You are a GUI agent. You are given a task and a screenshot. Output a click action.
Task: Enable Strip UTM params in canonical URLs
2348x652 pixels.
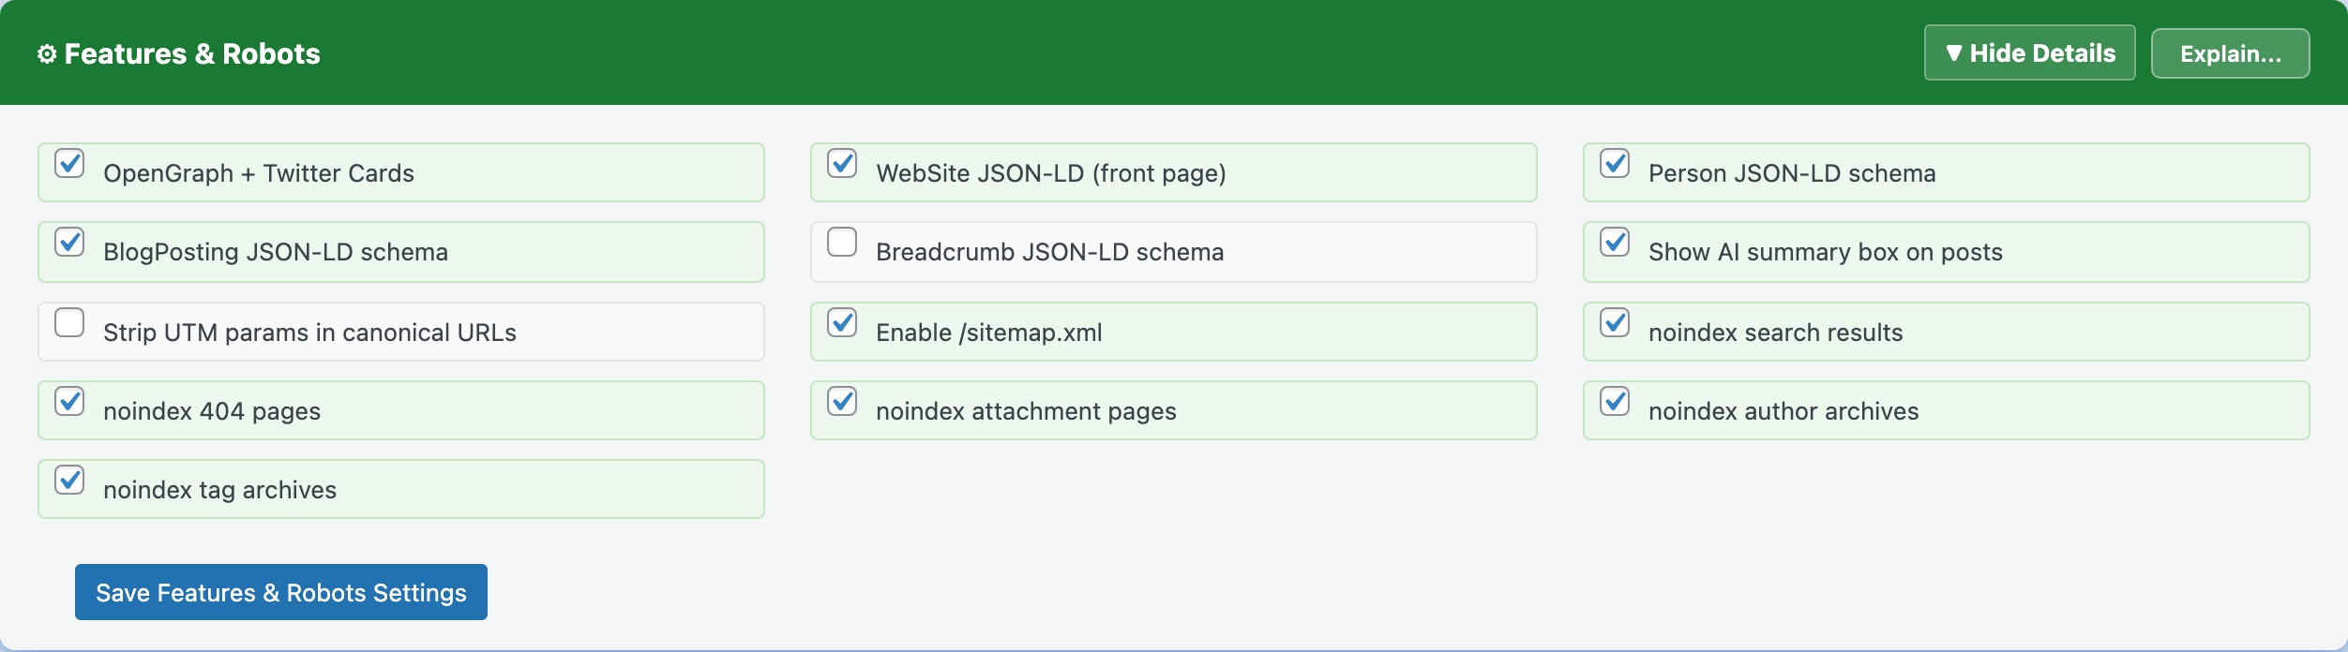pyautogui.click(x=69, y=322)
